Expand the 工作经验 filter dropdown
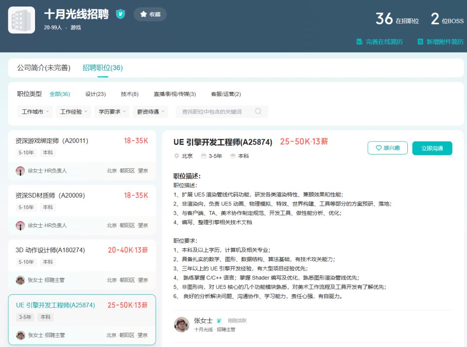 74,112
